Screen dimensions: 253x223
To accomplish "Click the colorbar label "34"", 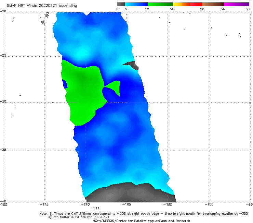I will click(x=171, y=9).
